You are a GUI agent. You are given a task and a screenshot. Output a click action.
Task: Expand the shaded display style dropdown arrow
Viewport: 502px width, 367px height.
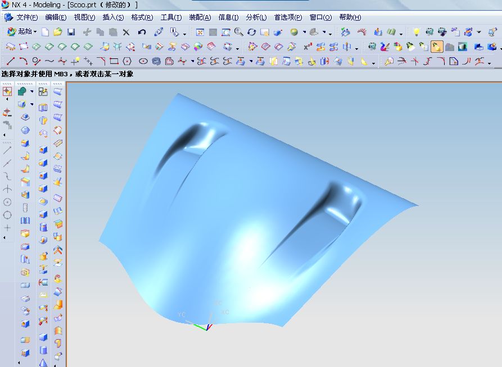coord(305,33)
